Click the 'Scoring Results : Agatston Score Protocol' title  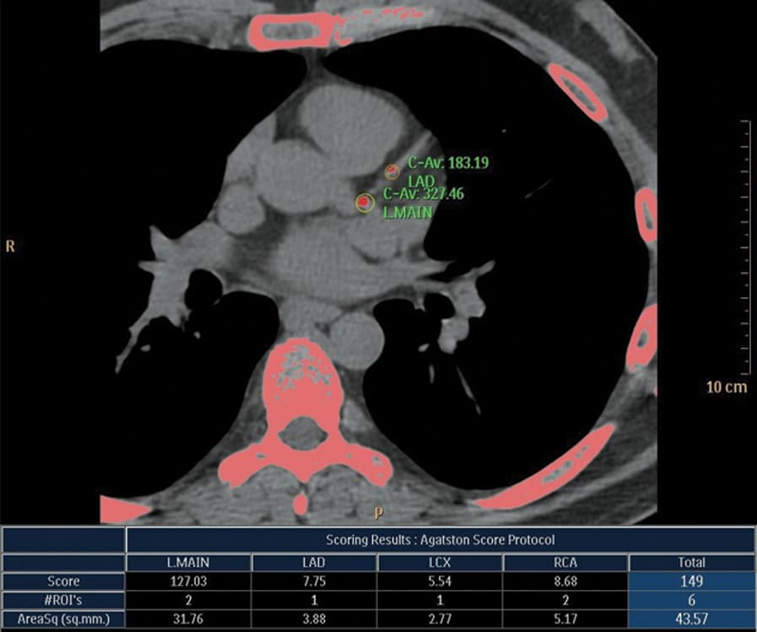pos(440,540)
